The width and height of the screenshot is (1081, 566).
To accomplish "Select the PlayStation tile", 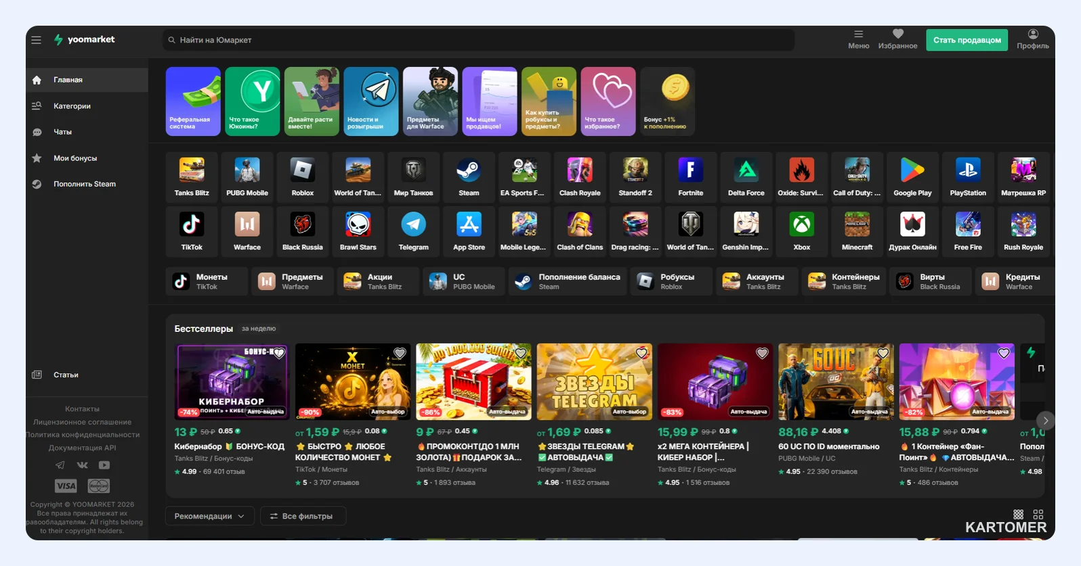I will 968,176.
